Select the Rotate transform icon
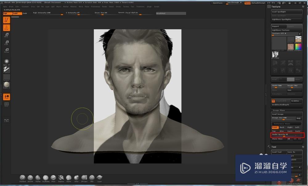 (6, 51)
